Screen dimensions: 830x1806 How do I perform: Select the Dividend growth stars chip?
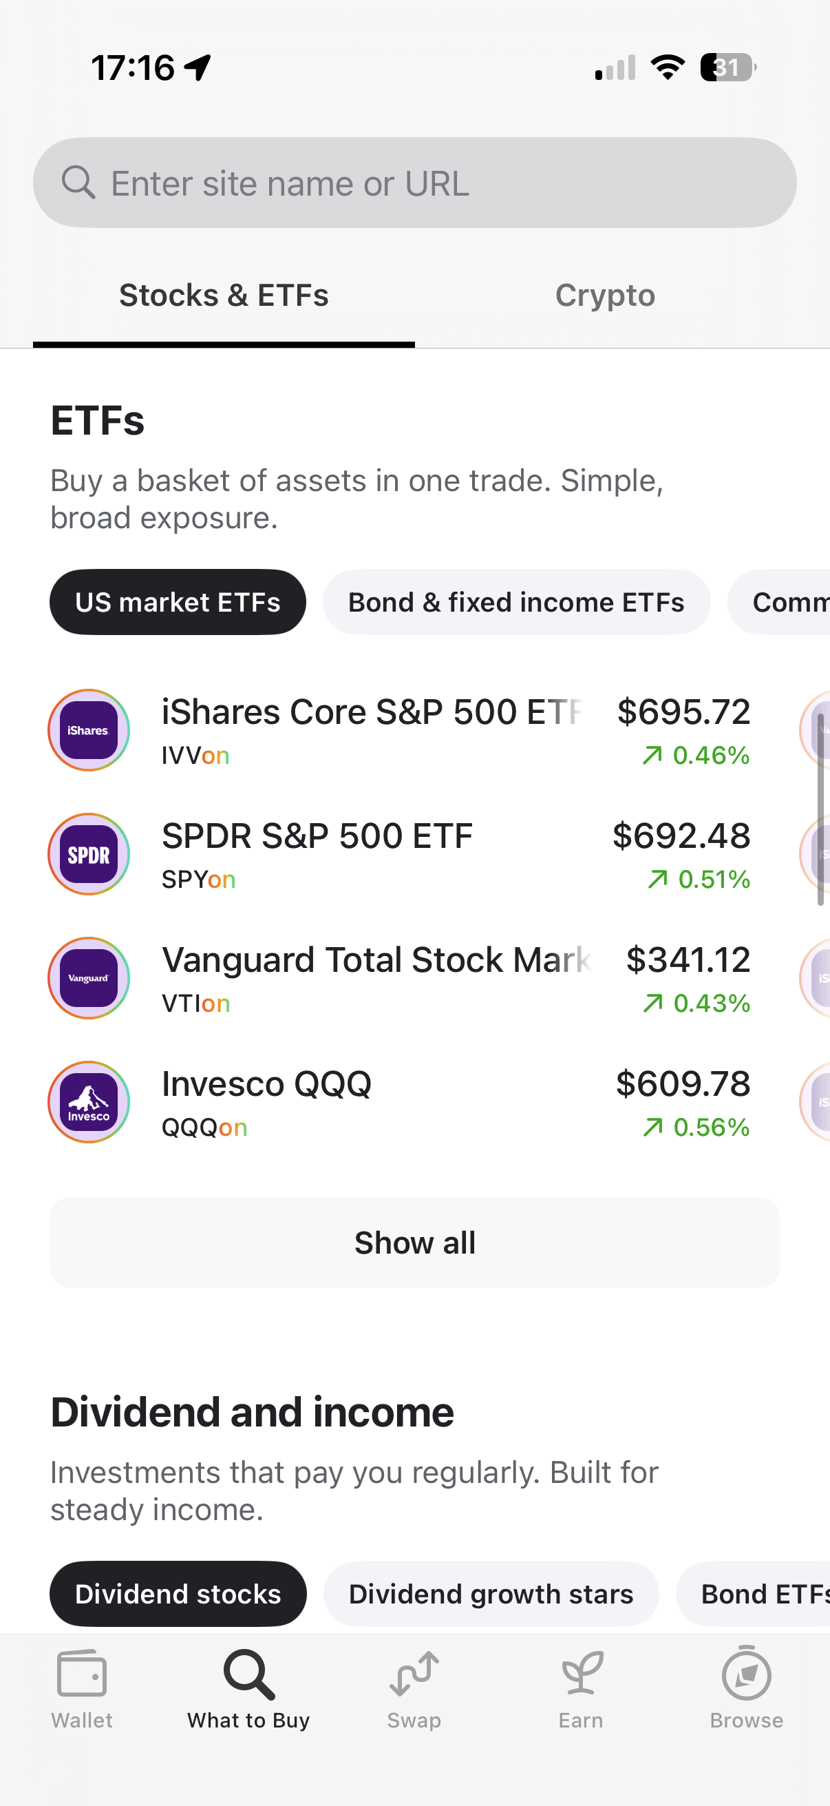click(490, 1594)
